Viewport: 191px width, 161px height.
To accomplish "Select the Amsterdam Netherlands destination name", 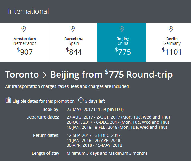I will pos(25,41).
